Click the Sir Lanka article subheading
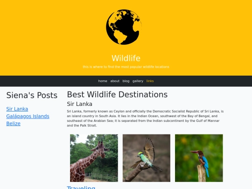This screenshot has height=189, width=252. point(79,104)
